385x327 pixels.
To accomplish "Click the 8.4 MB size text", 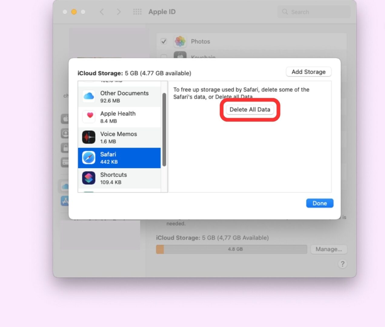I will [108, 121].
